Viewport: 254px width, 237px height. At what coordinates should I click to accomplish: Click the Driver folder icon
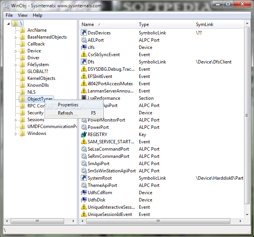tap(23, 58)
